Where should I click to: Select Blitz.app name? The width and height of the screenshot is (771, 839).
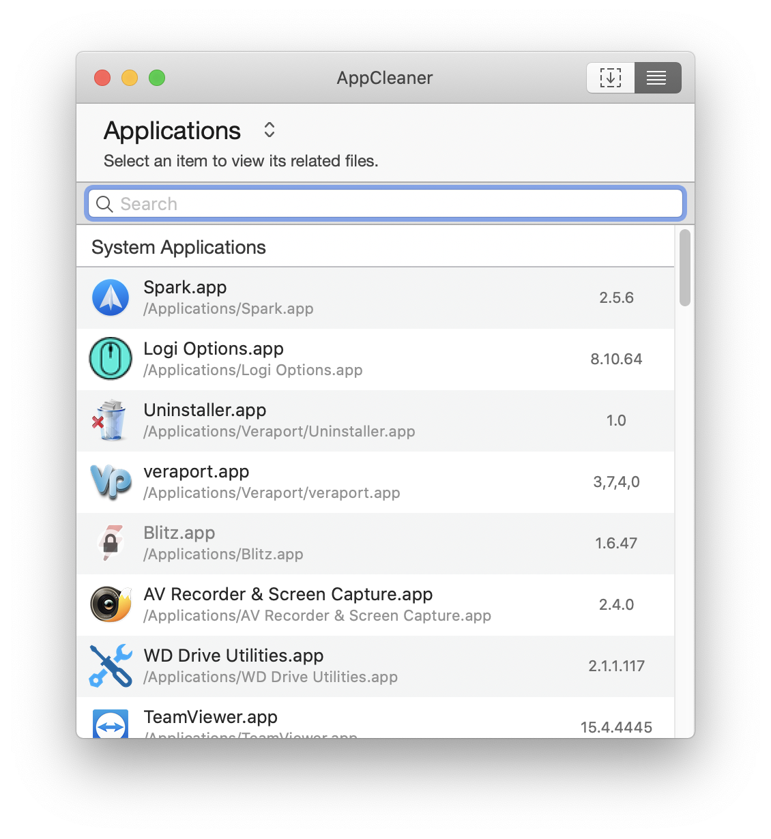(x=179, y=533)
